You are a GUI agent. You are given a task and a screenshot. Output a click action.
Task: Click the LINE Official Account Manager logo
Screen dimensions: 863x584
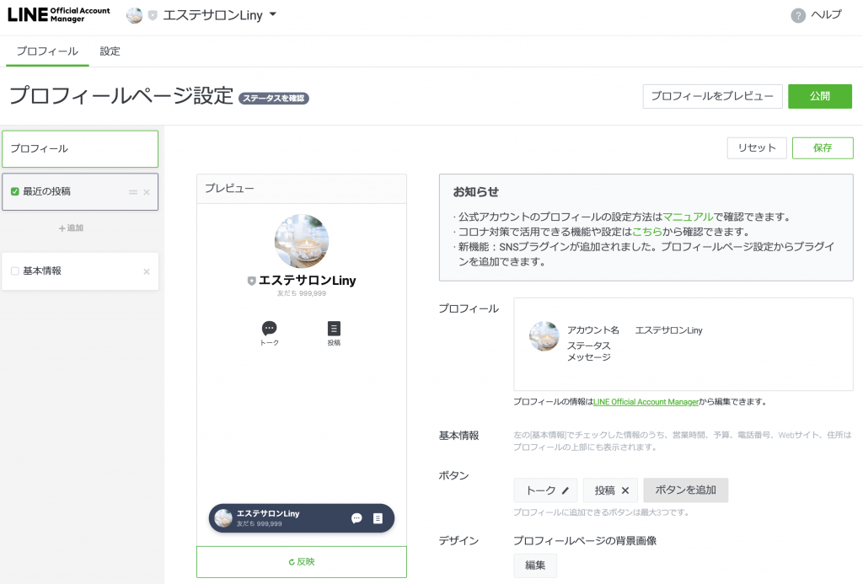coord(58,15)
